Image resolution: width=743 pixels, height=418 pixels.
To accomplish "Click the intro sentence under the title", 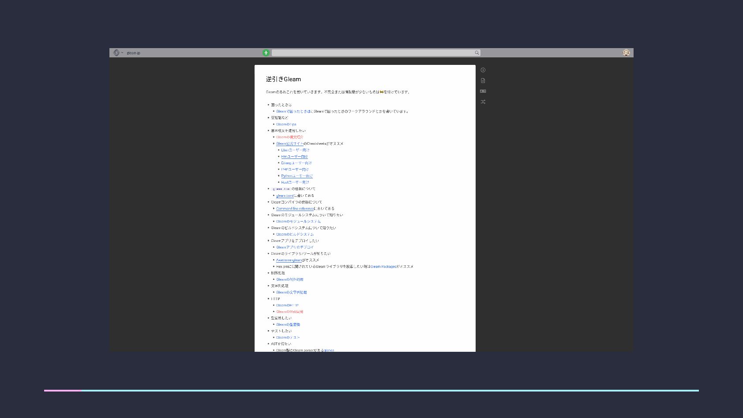I will tap(338, 92).
